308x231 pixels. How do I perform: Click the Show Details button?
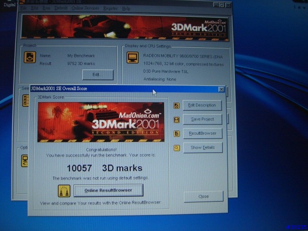click(203, 148)
